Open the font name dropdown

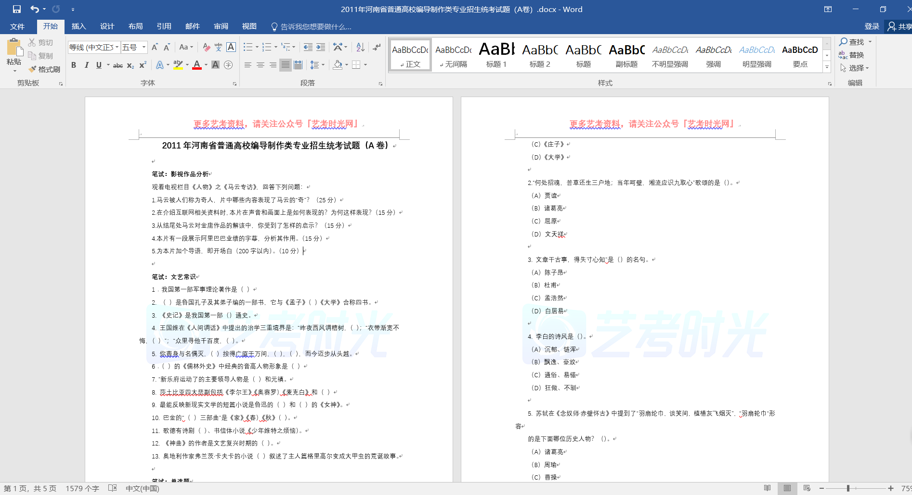pos(117,47)
